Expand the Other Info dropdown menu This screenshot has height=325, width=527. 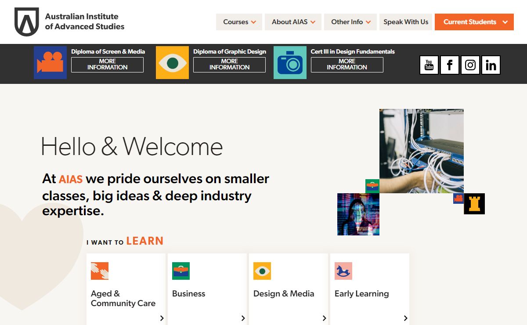tap(350, 22)
